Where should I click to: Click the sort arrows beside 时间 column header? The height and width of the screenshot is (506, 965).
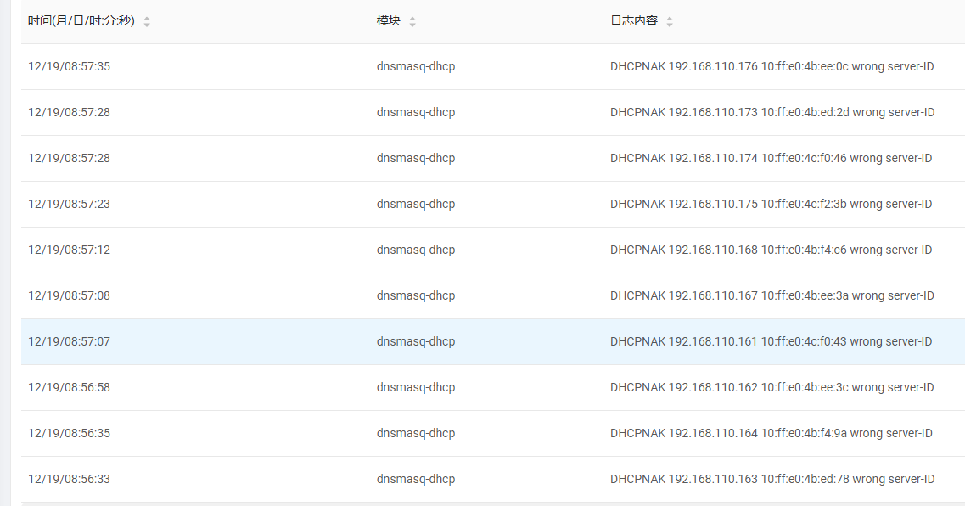tap(147, 21)
